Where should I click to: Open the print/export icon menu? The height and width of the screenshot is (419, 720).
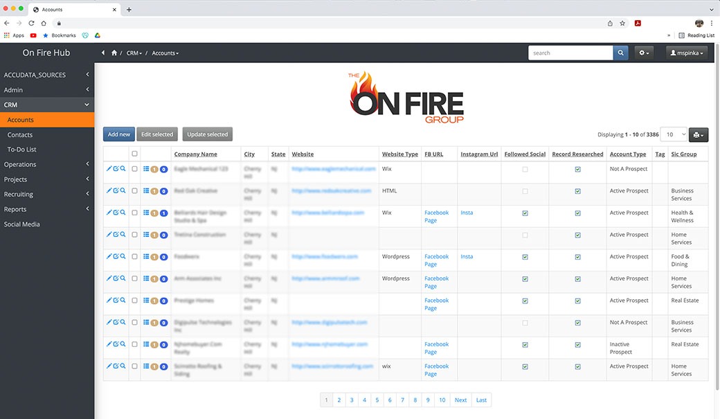point(699,135)
